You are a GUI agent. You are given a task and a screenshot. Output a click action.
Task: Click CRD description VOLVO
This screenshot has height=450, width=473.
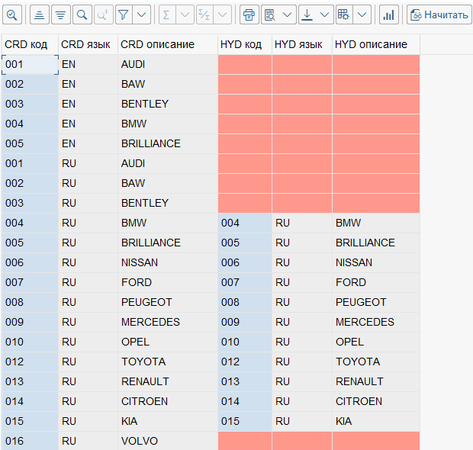pyautogui.click(x=168, y=441)
